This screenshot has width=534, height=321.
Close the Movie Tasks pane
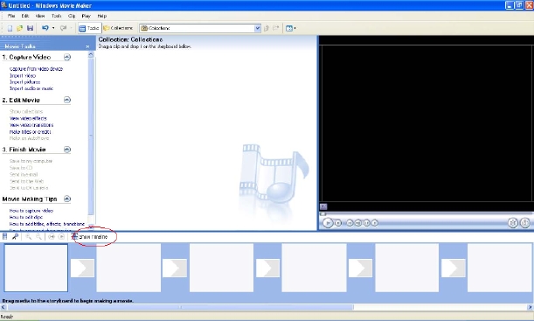pyautogui.click(x=87, y=46)
